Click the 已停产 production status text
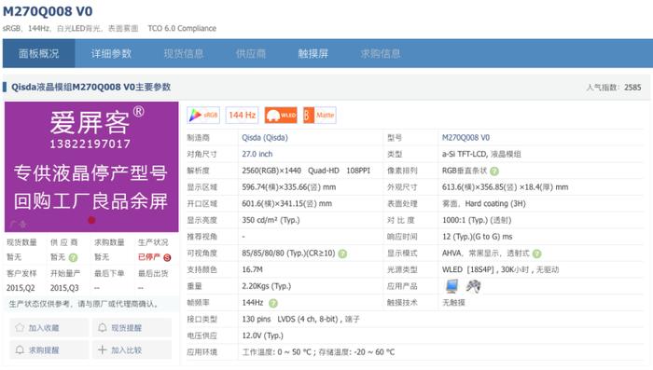653x370 pixels. point(149,257)
